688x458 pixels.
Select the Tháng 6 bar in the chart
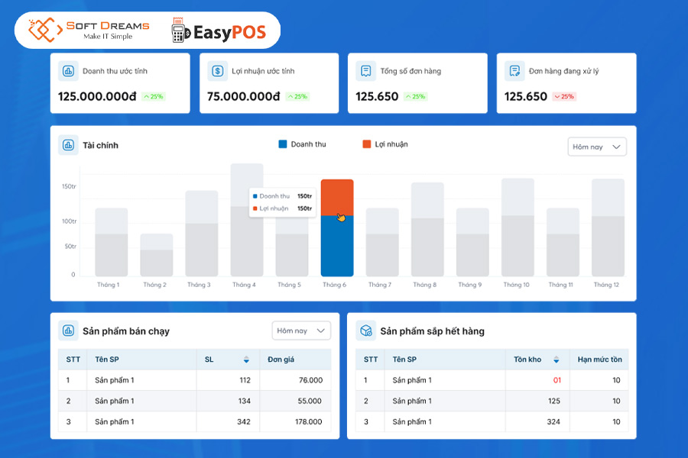[x=336, y=229]
